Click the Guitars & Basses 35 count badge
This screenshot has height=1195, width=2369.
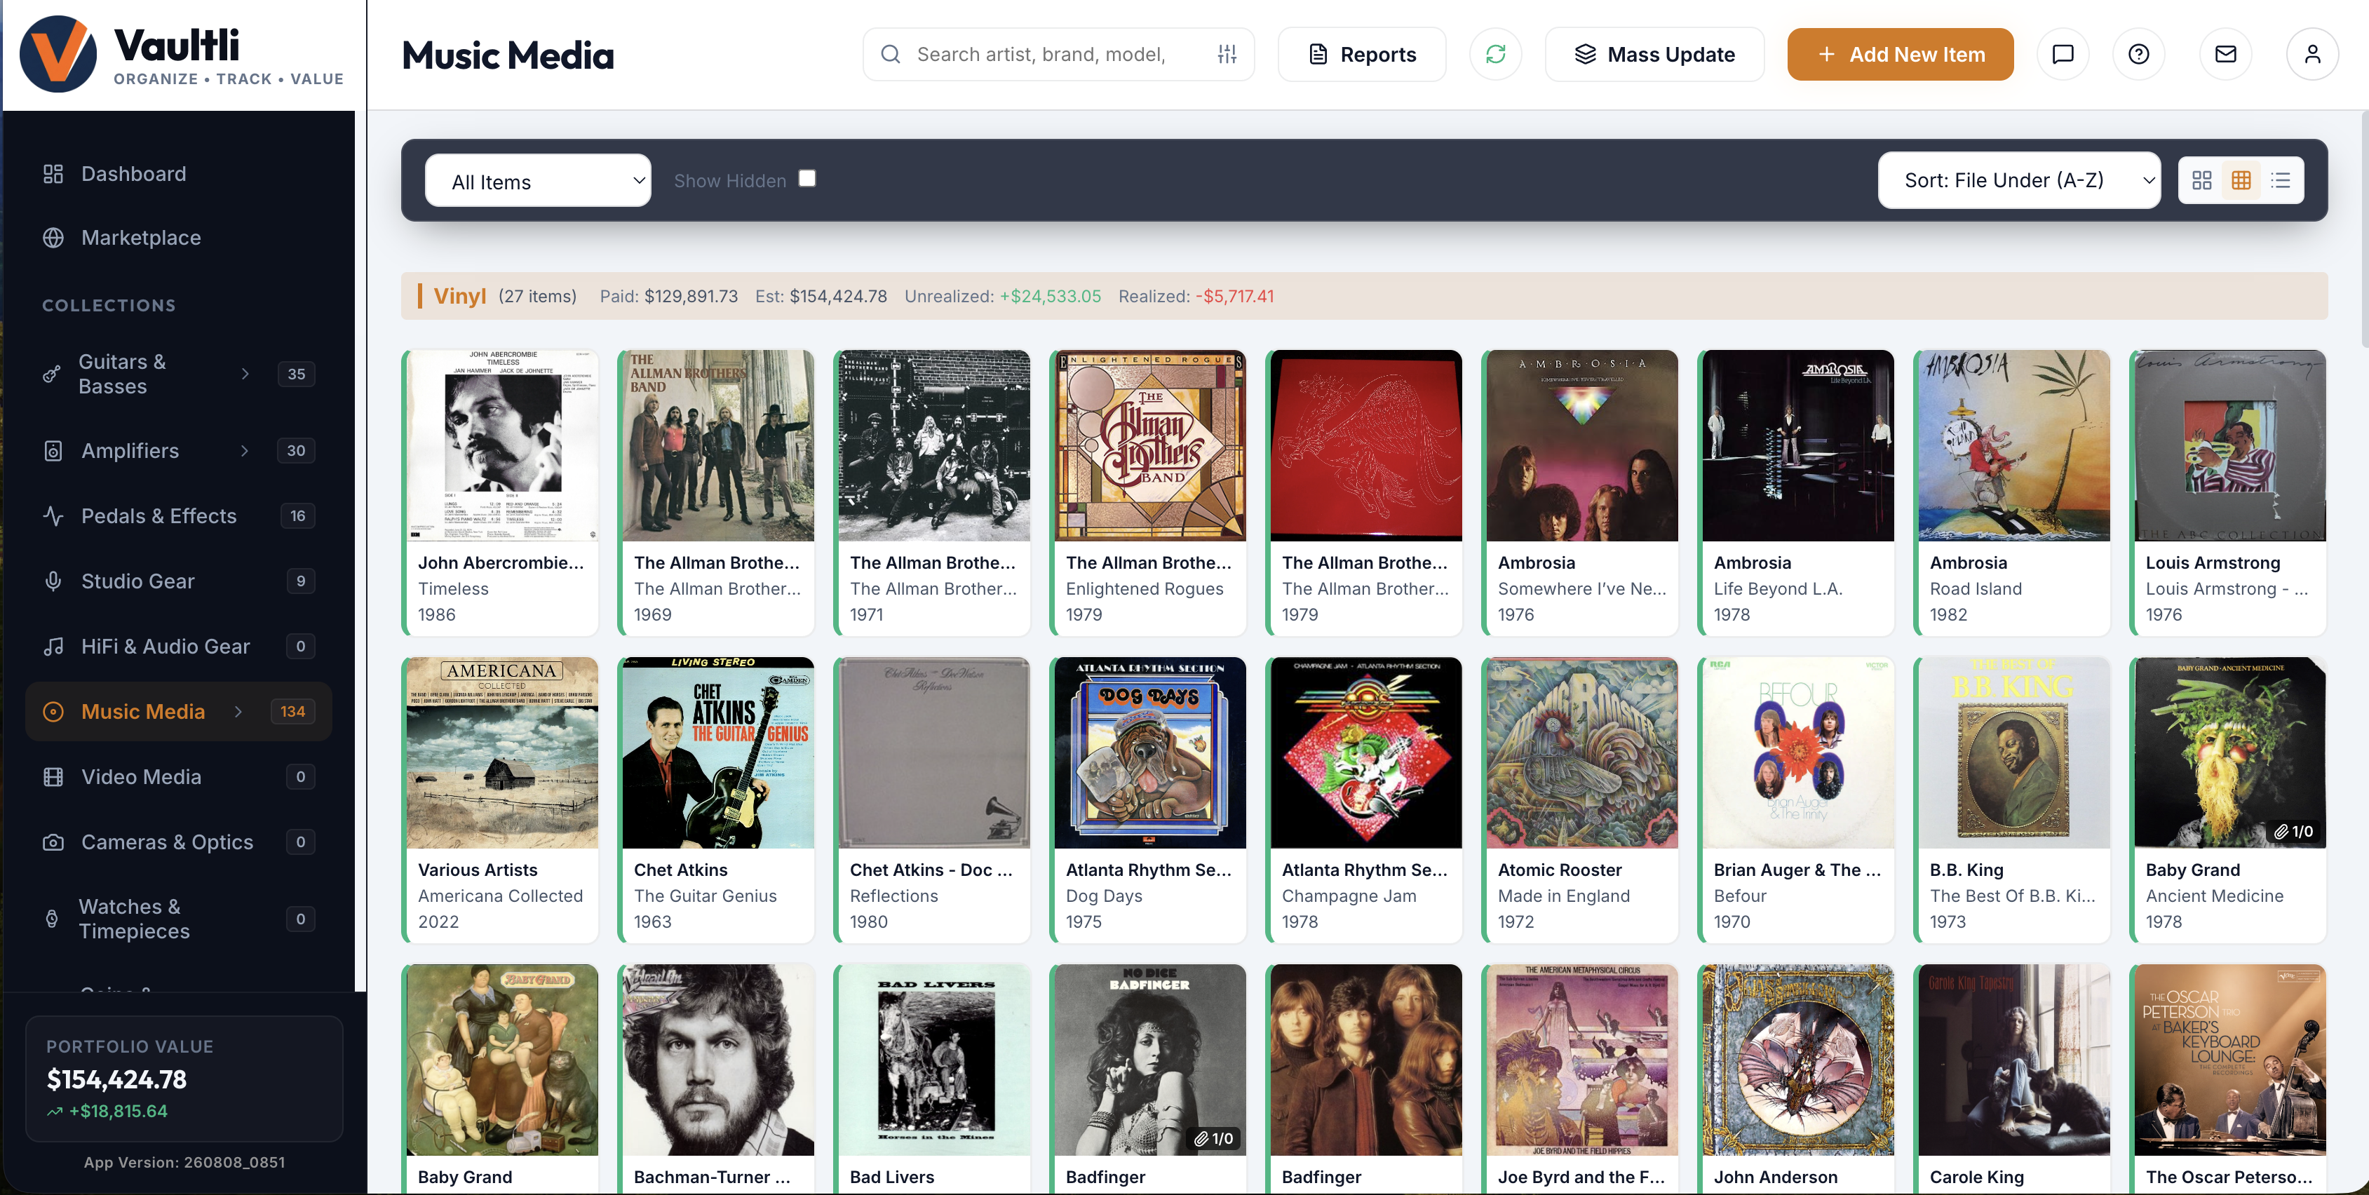tap(296, 374)
